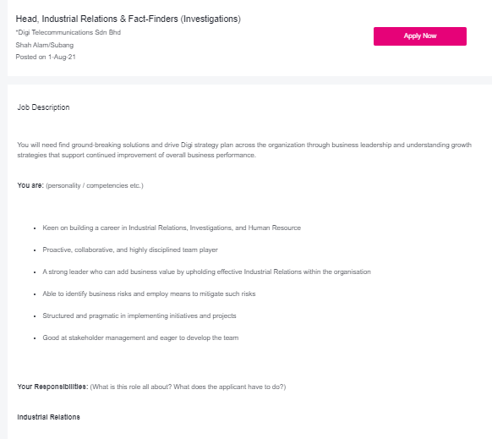
Task: Click the Industrial Relations subheading
Action: click(49, 417)
